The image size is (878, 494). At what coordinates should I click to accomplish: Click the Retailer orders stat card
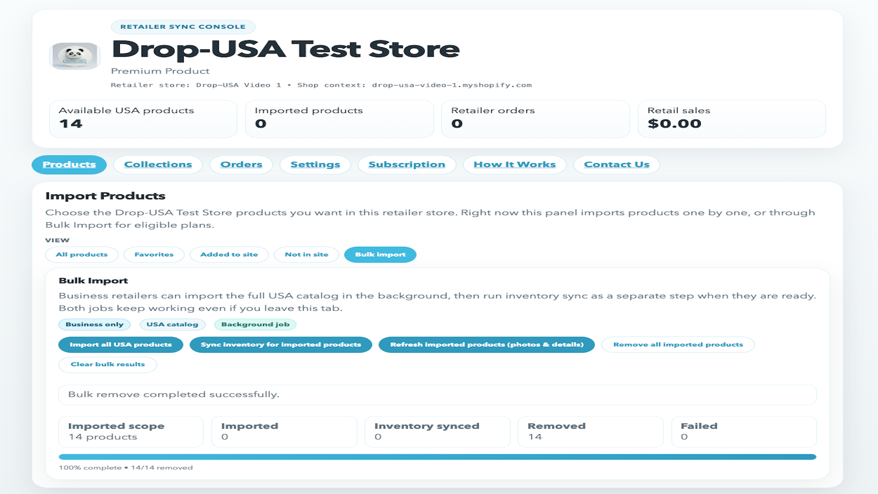coord(536,119)
